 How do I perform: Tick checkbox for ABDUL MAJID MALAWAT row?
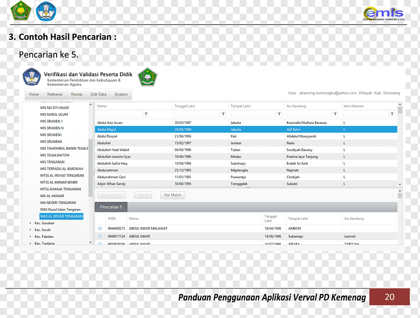pos(100,228)
